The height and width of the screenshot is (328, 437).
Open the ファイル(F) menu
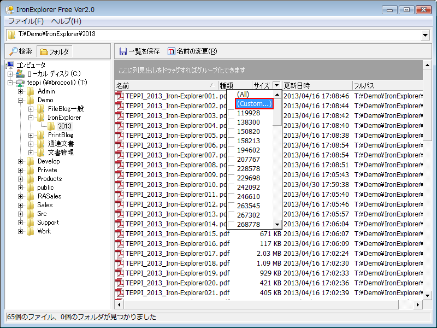[x=26, y=21]
